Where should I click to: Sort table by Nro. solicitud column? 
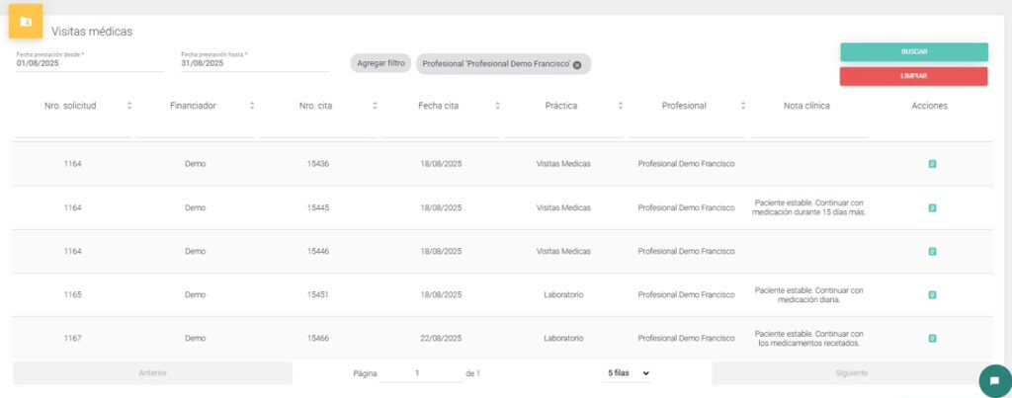pos(128,106)
